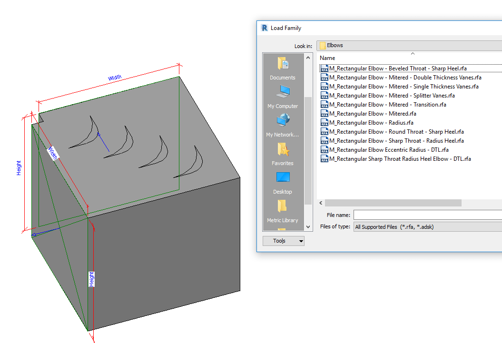Click RFA icon of Sharp Throat - Radius Heel file
The image size is (502, 343).
325,141
